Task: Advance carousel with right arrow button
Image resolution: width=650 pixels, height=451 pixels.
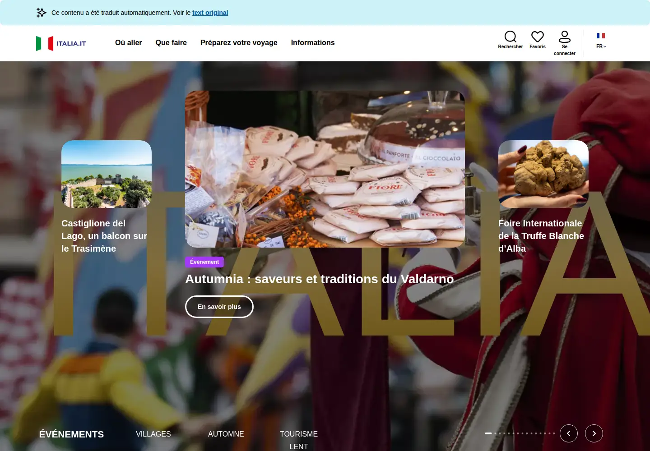Action: [x=594, y=433]
